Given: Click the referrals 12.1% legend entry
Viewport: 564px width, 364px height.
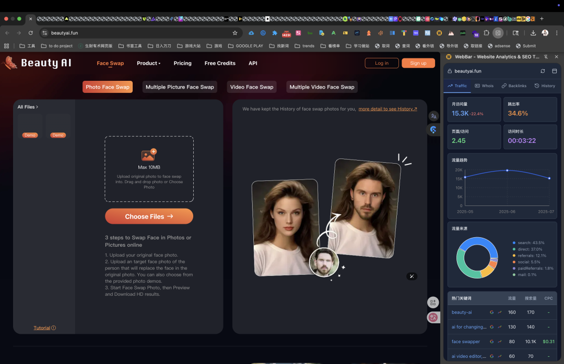Looking at the screenshot, I should click(x=529, y=256).
